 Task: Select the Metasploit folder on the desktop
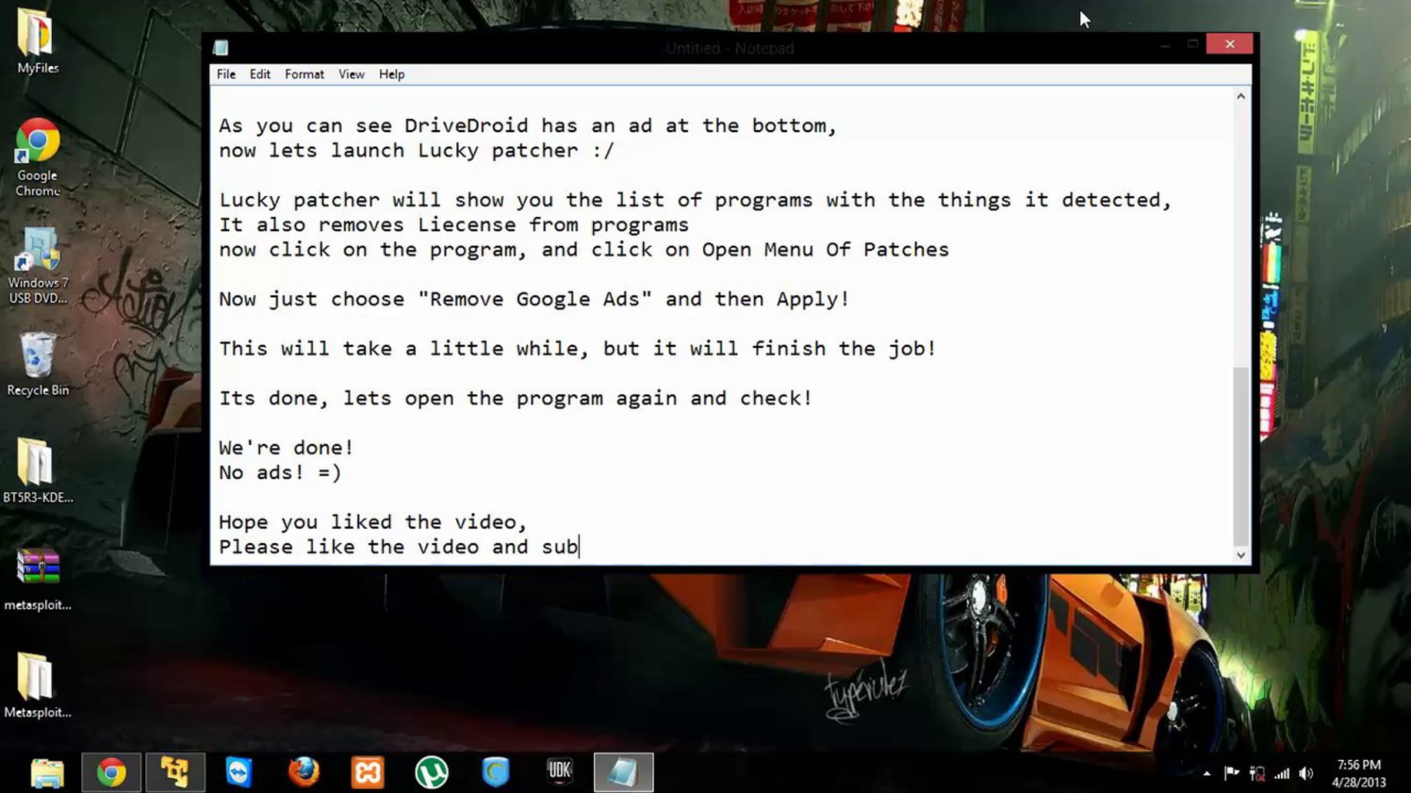coord(38,686)
